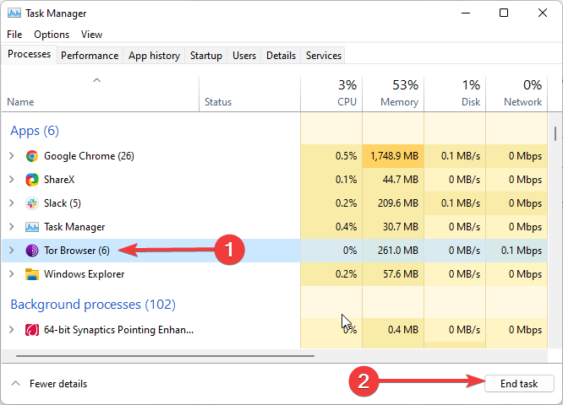Switch to the Performance tab
The width and height of the screenshot is (563, 405).
pyautogui.click(x=90, y=56)
